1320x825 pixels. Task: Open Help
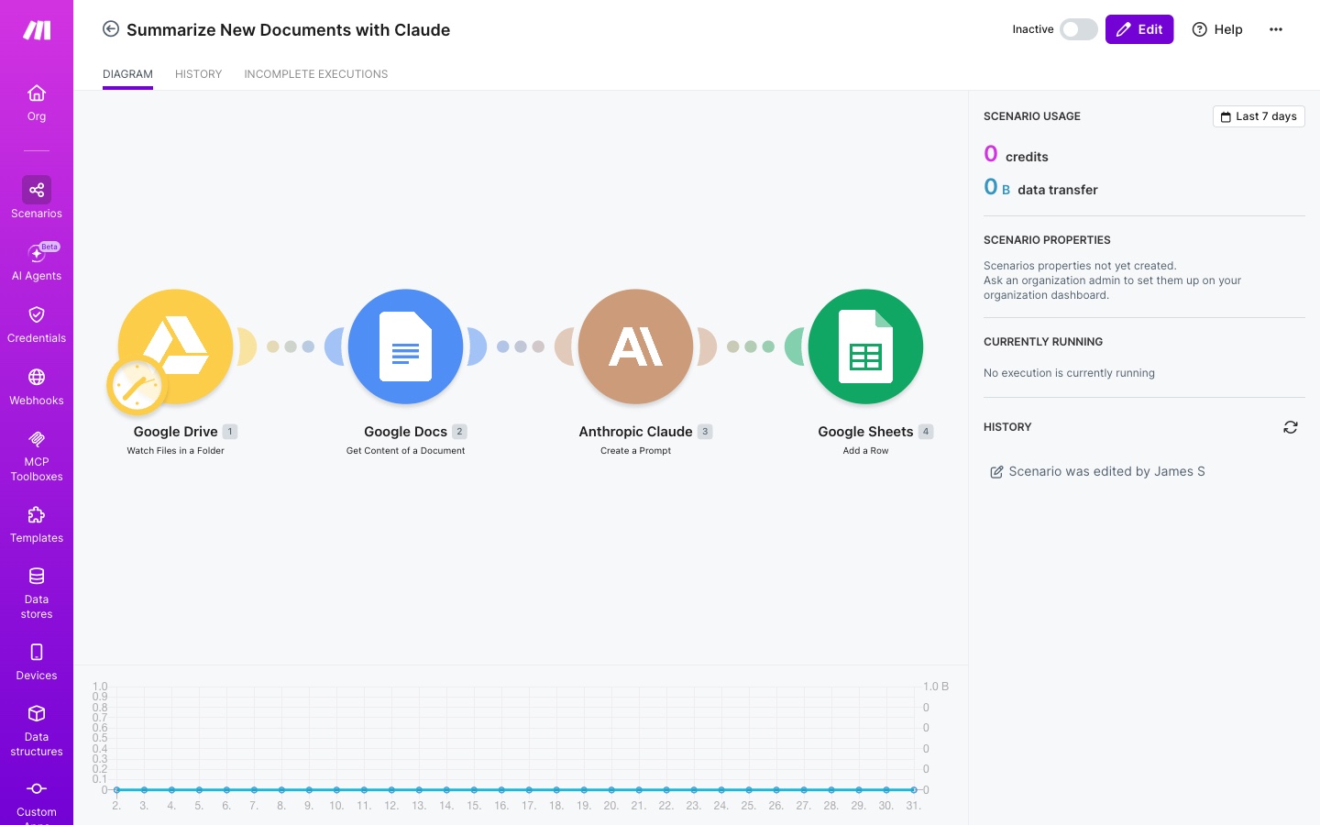point(1217,29)
